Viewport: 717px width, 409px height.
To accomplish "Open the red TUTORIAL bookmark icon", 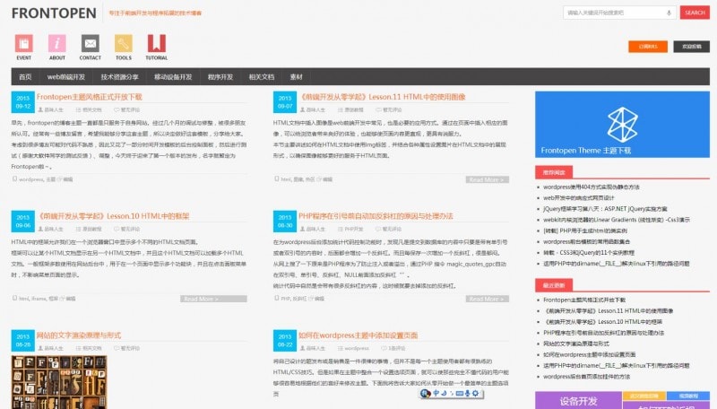I will click(x=156, y=43).
